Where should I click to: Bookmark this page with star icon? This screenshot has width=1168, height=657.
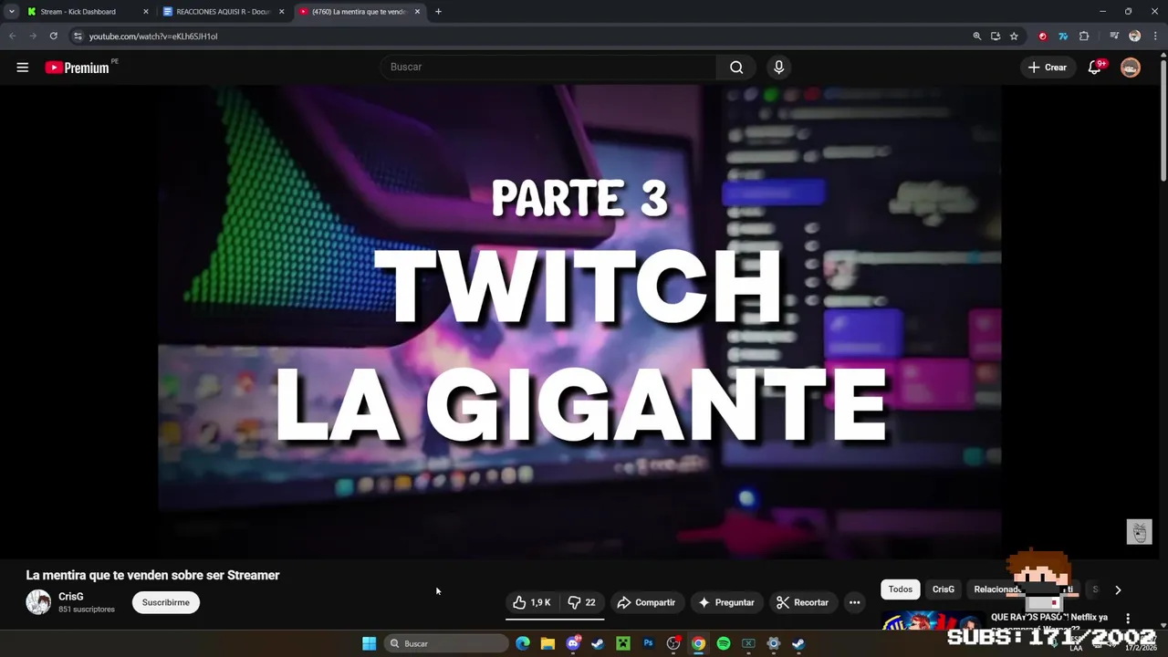pos(1014,36)
